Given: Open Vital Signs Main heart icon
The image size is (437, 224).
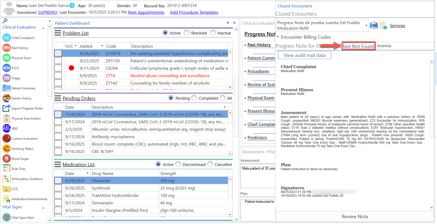Looking at the screenshot, I should [x=6, y=218].
